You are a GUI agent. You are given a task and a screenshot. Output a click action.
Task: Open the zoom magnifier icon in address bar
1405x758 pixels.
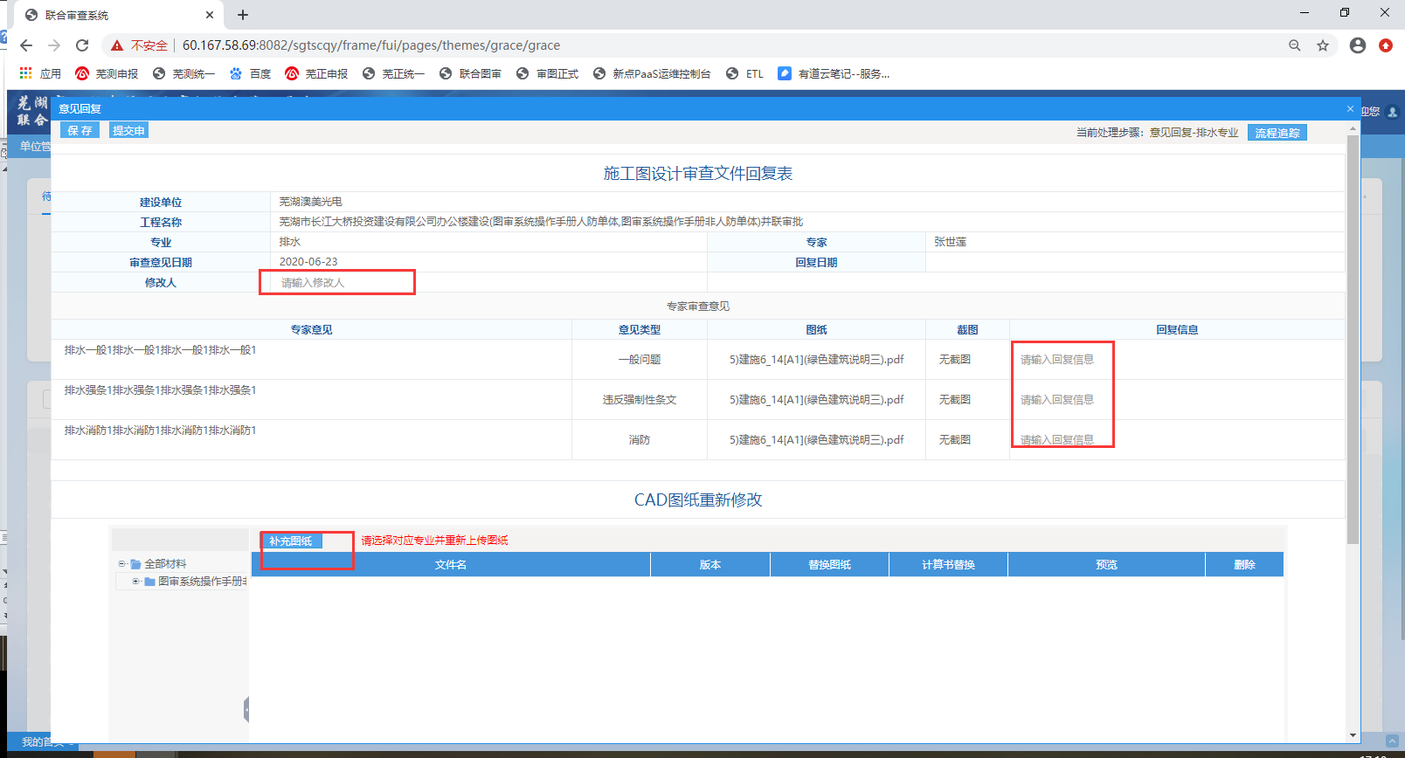[1295, 45]
